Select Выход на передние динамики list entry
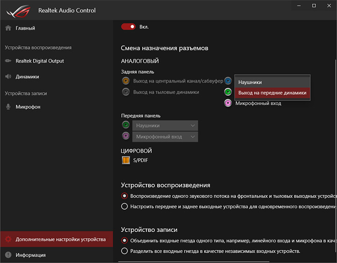This screenshot has height=263, width=337. 272,93
